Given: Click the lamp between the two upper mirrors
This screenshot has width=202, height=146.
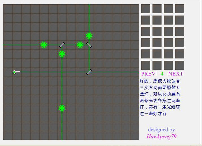Looking at the screenshot, I should click(x=80, y=45).
